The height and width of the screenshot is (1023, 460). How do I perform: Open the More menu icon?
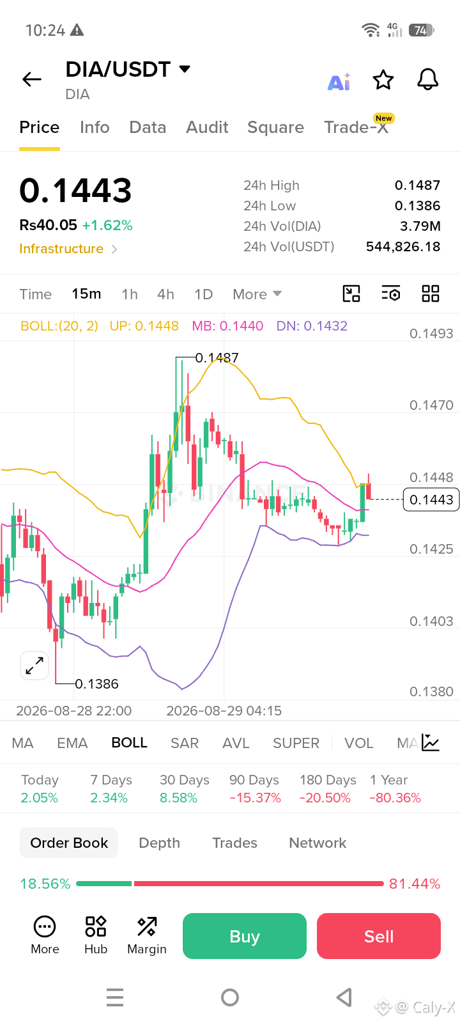pyautogui.click(x=45, y=936)
